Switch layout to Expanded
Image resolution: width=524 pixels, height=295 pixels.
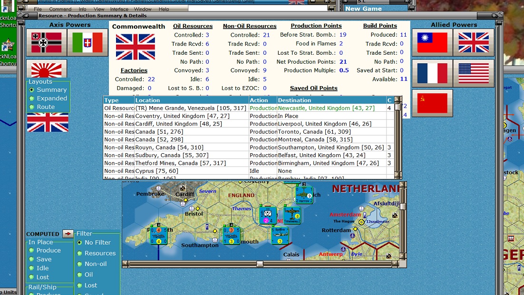pos(32,98)
